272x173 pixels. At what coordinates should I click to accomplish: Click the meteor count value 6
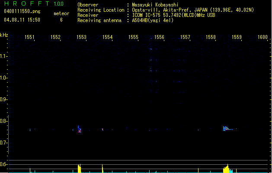[x=61, y=20]
